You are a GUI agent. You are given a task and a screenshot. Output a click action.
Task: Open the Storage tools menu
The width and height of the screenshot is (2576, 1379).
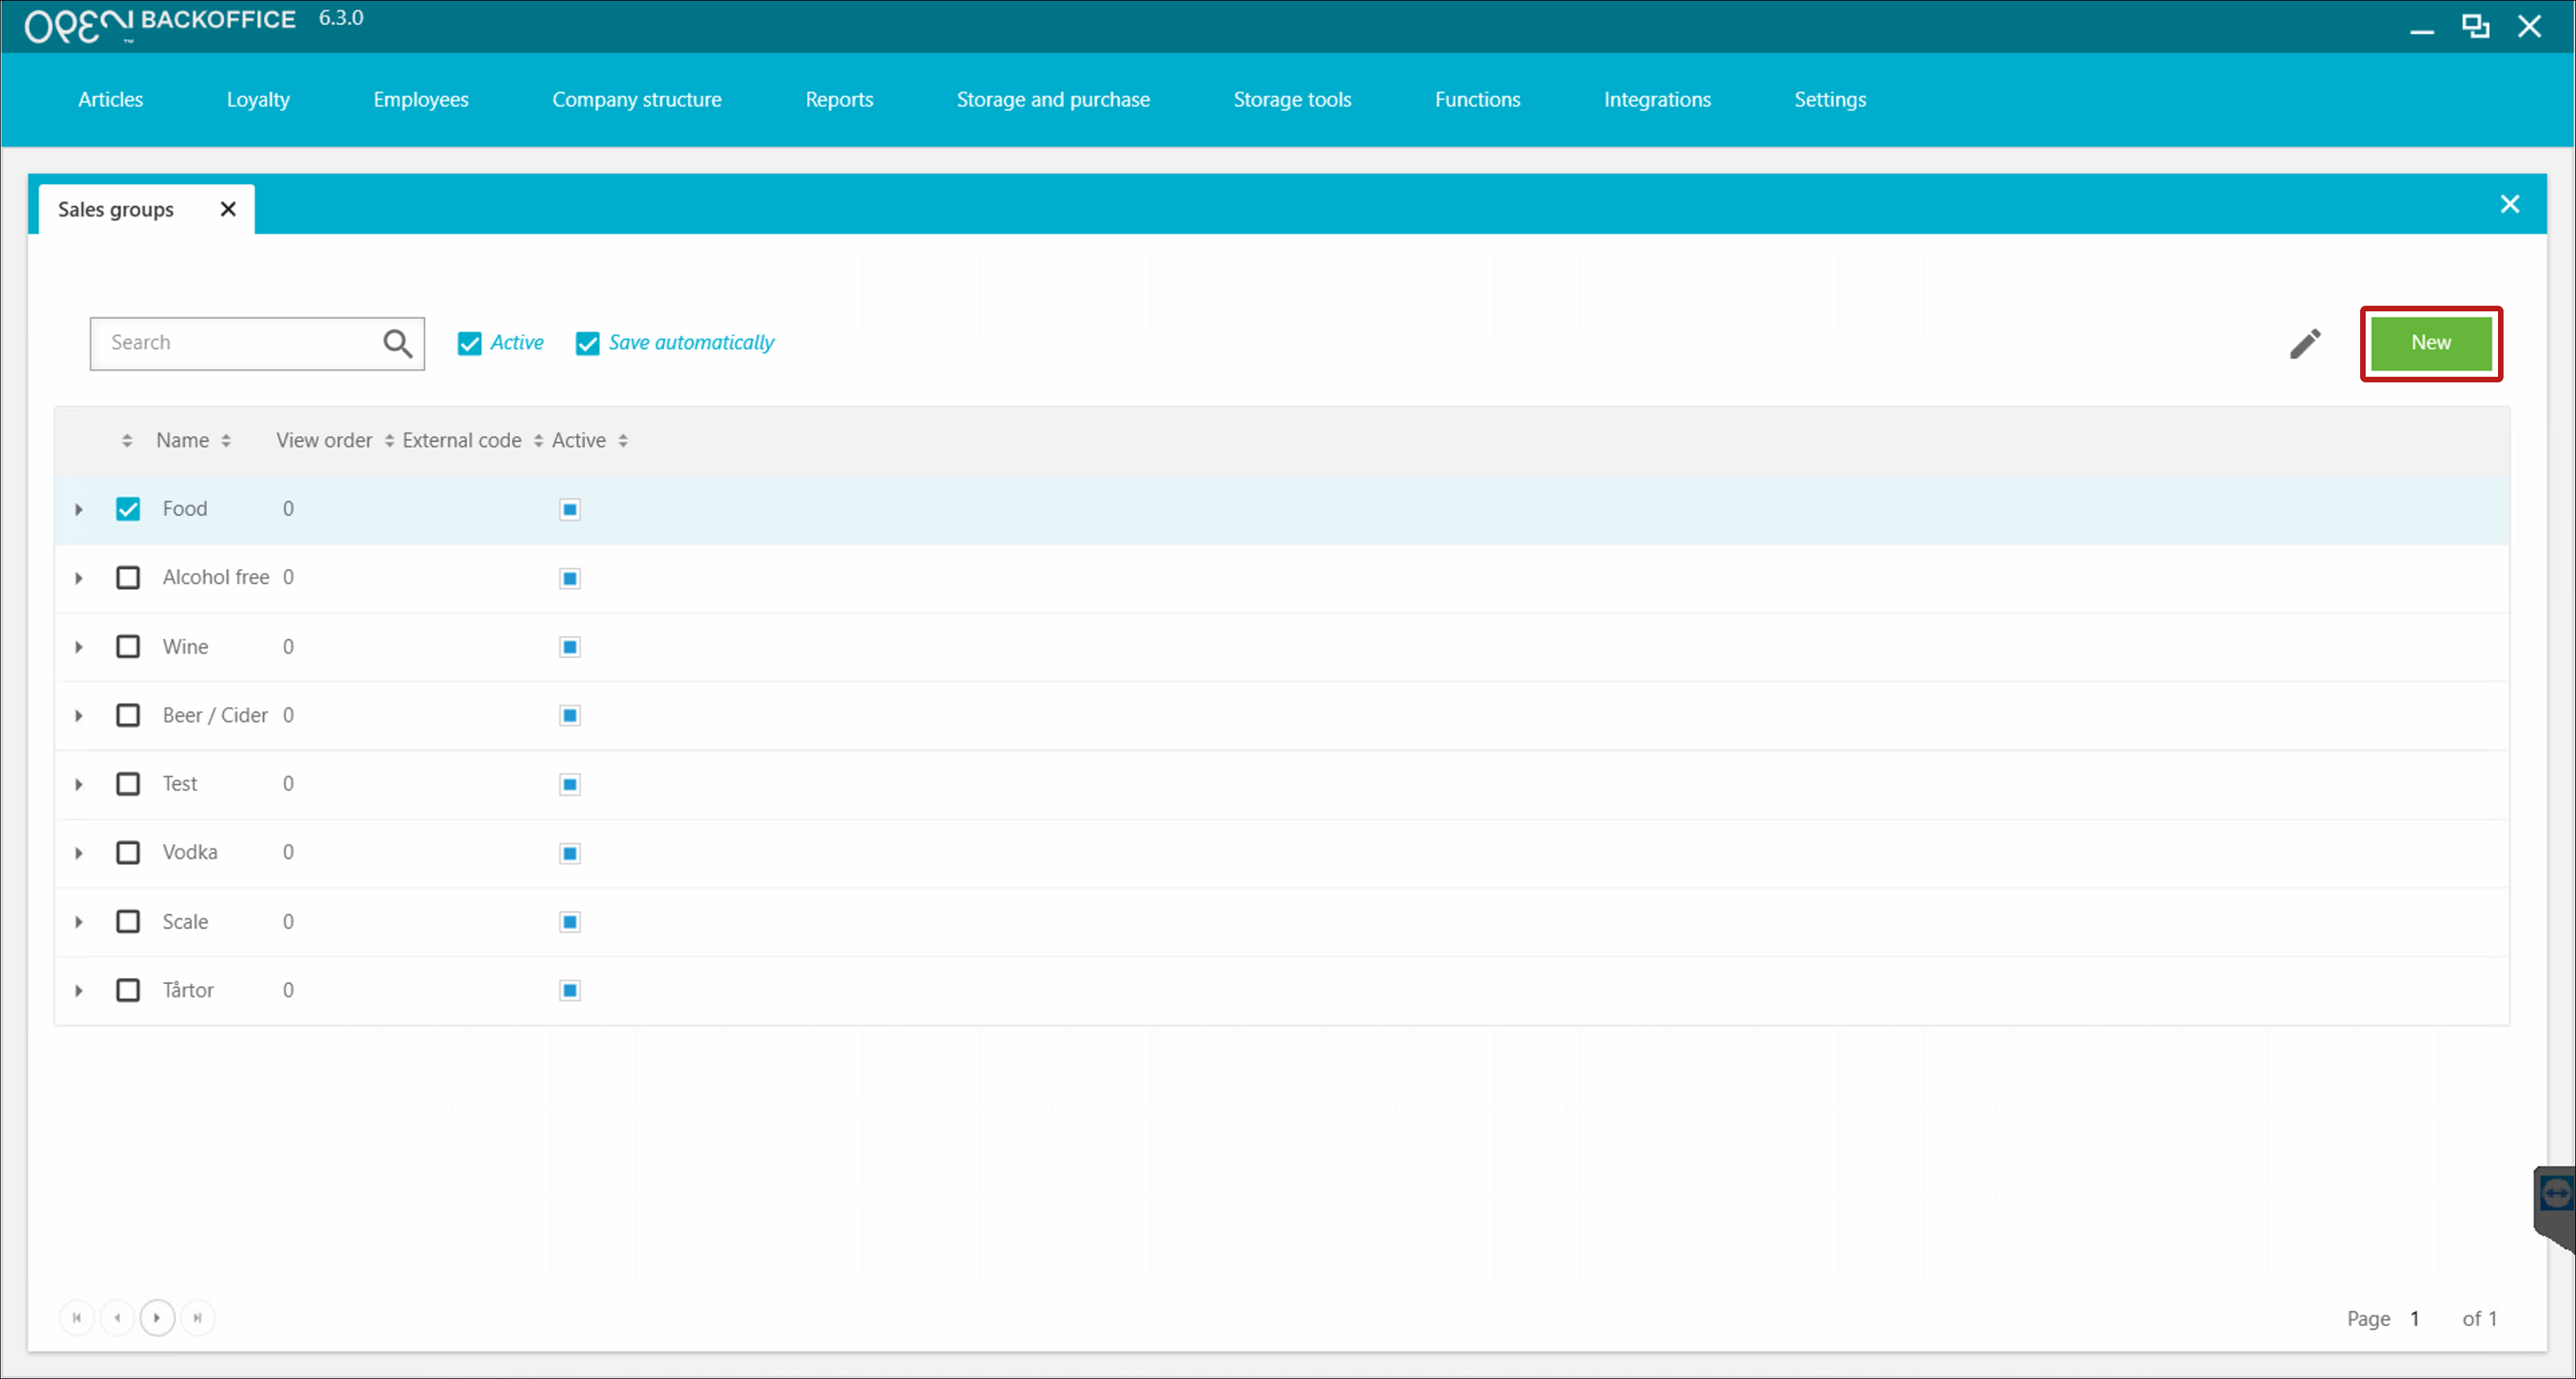(x=1292, y=99)
